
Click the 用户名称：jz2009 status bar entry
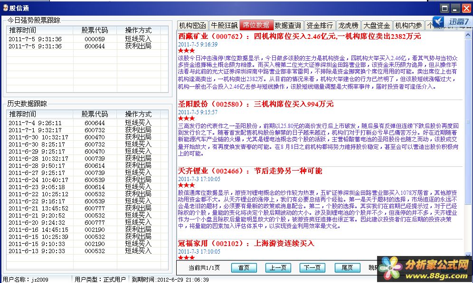pyautogui.click(x=25, y=279)
